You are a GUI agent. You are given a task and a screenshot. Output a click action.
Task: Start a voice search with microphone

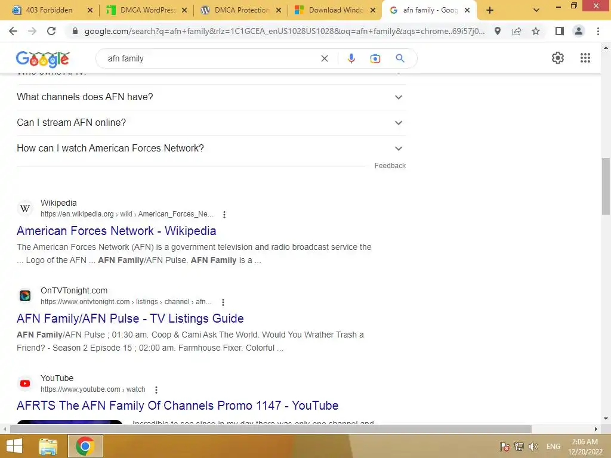[351, 58]
